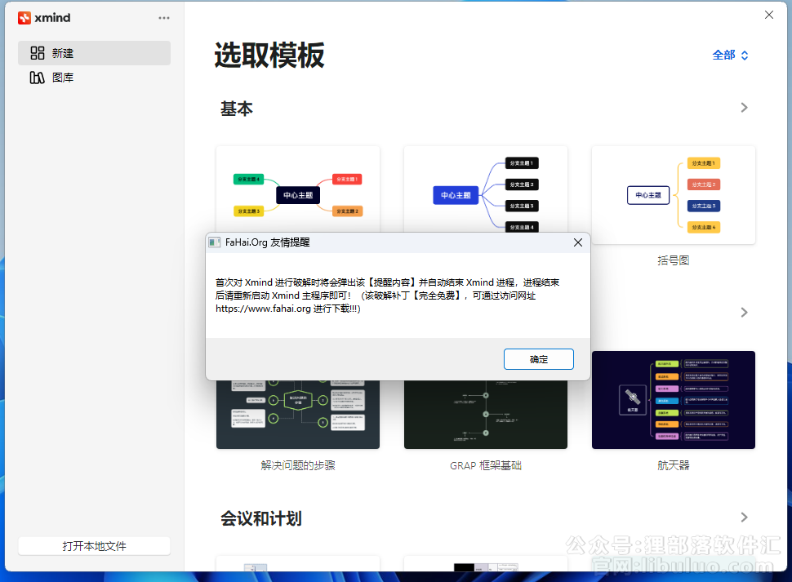This screenshot has width=792, height=582.
Task: Choose the 括号图 bracket template thumbnail
Action: coord(674,195)
